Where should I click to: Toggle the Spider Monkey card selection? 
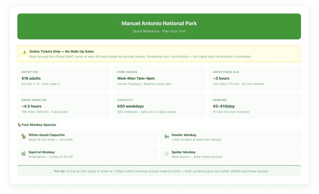click(x=230, y=154)
